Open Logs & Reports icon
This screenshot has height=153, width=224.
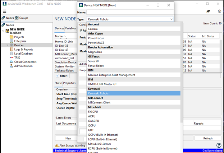(11, 50)
